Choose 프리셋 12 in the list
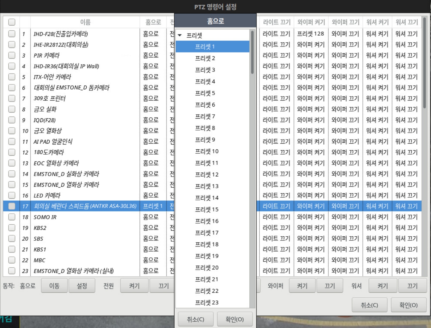This screenshot has height=328, width=431. click(207, 175)
